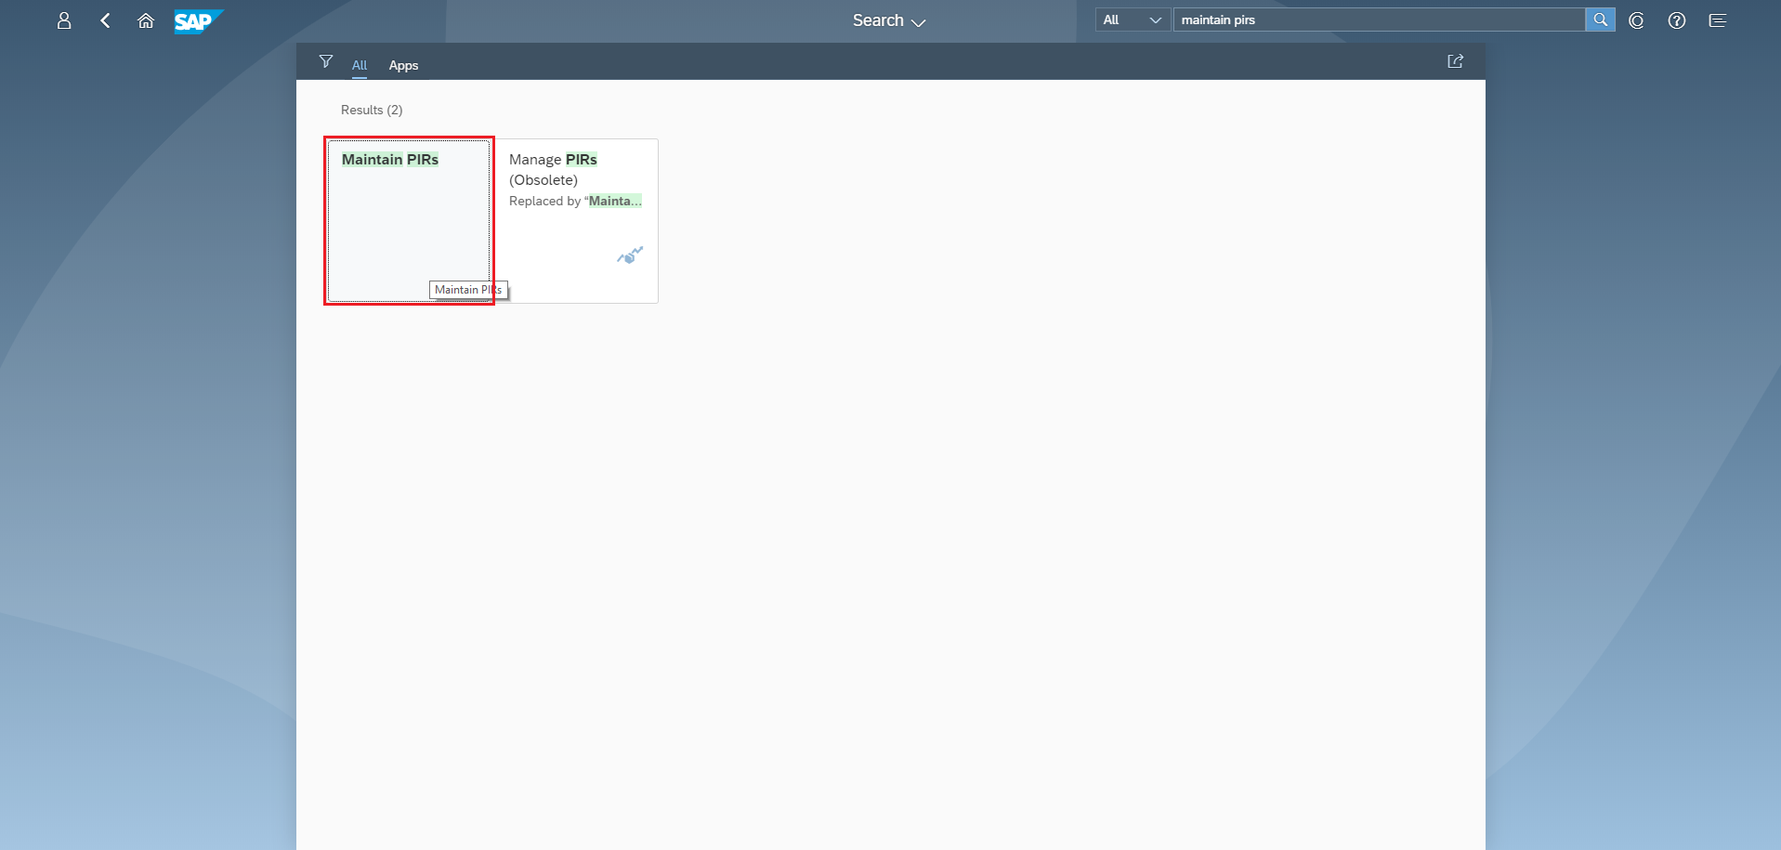The height and width of the screenshot is (850, 1781).
Task: Open the All search scope dropdown
Action: [x=1133, y=20]
